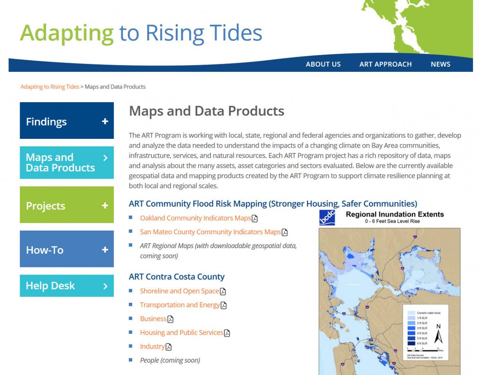Click the 1 ft SLR legend color swatch
Viewport: 479px width, 375px height.
(x=411, y=318)
